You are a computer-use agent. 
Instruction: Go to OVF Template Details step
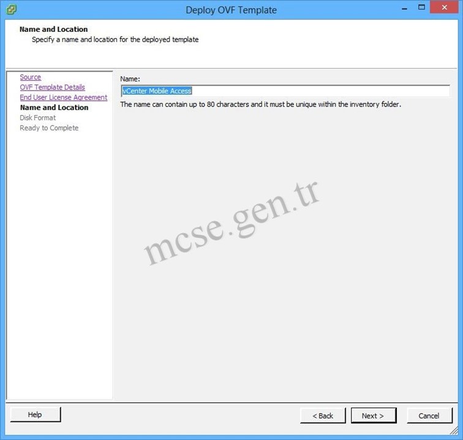(52, 88)
